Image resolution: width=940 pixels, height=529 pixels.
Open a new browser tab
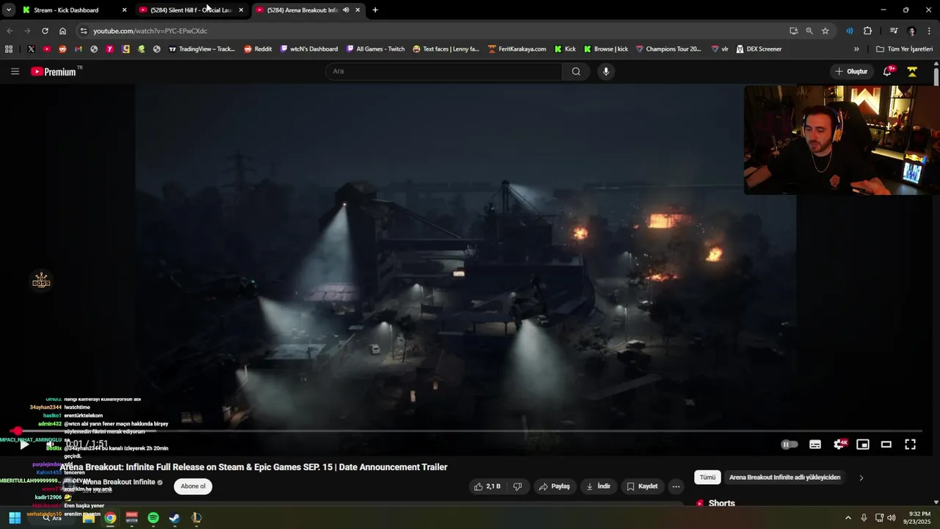point(375,10)
